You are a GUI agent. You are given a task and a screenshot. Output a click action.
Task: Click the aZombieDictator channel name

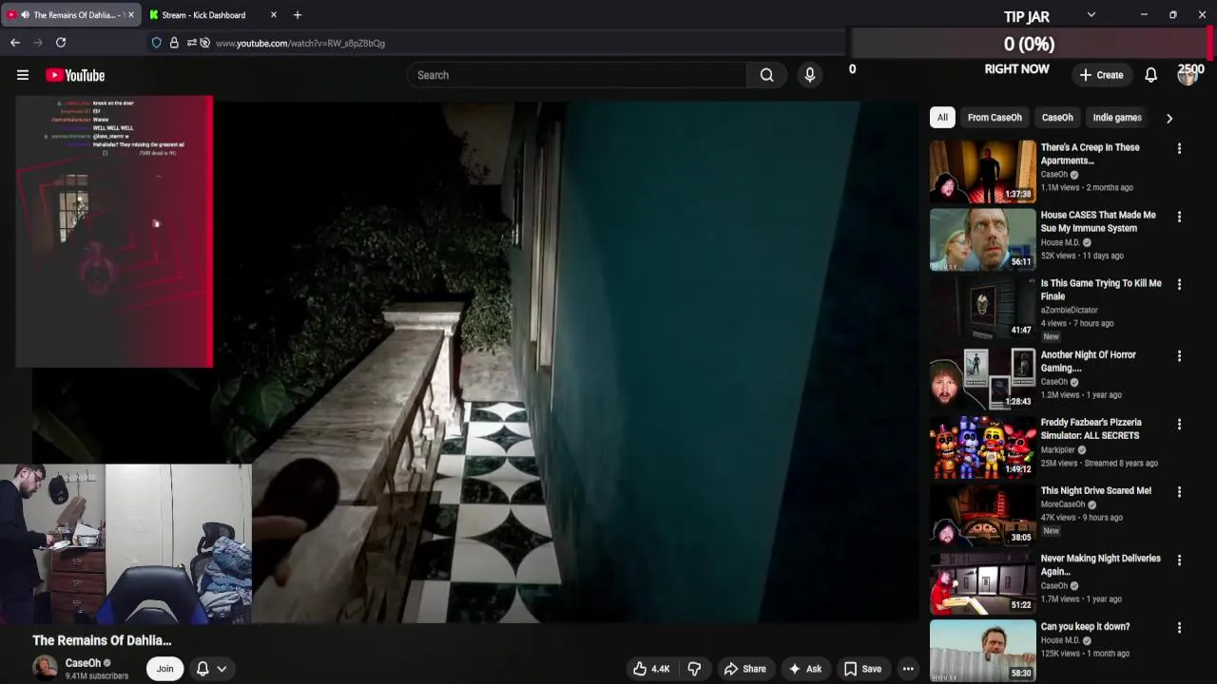tap(1070, 310)
